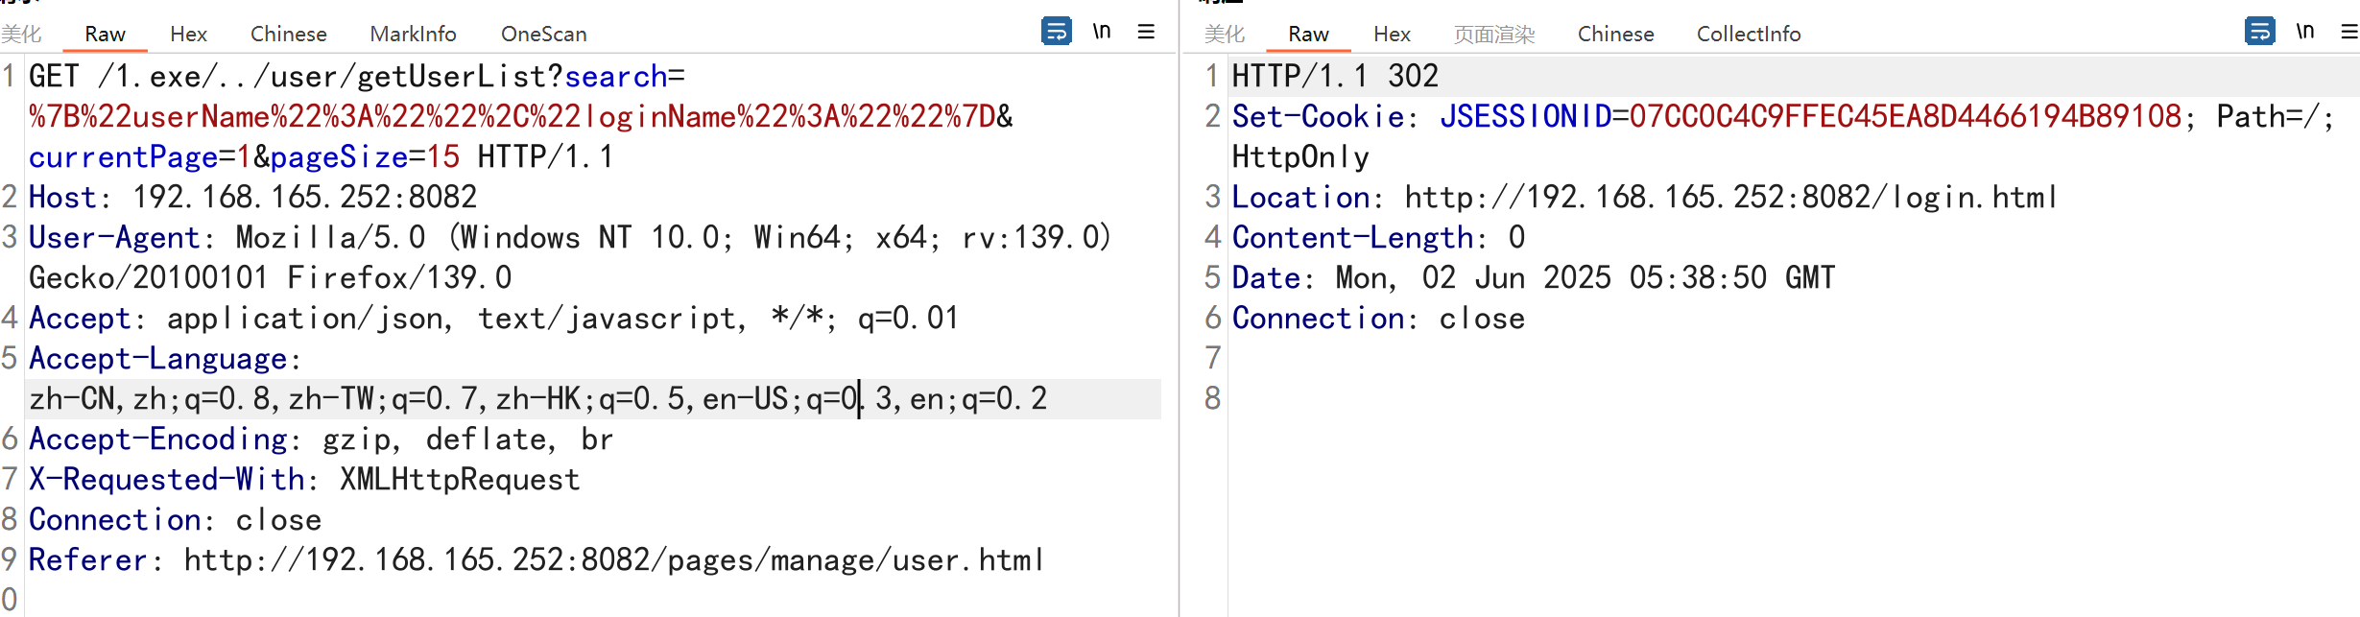Open the response panel hamburger menu

[x=2348, y=32]
